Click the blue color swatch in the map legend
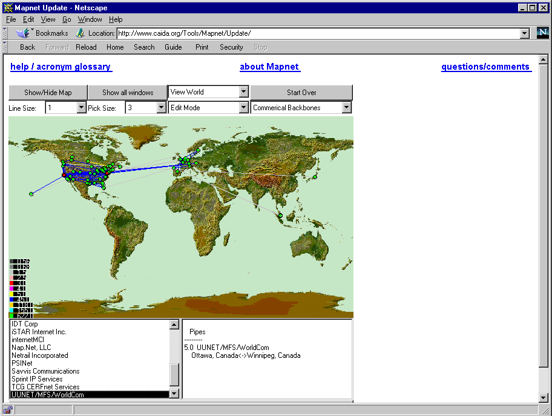The image size is (552, 416). point(11,299)
